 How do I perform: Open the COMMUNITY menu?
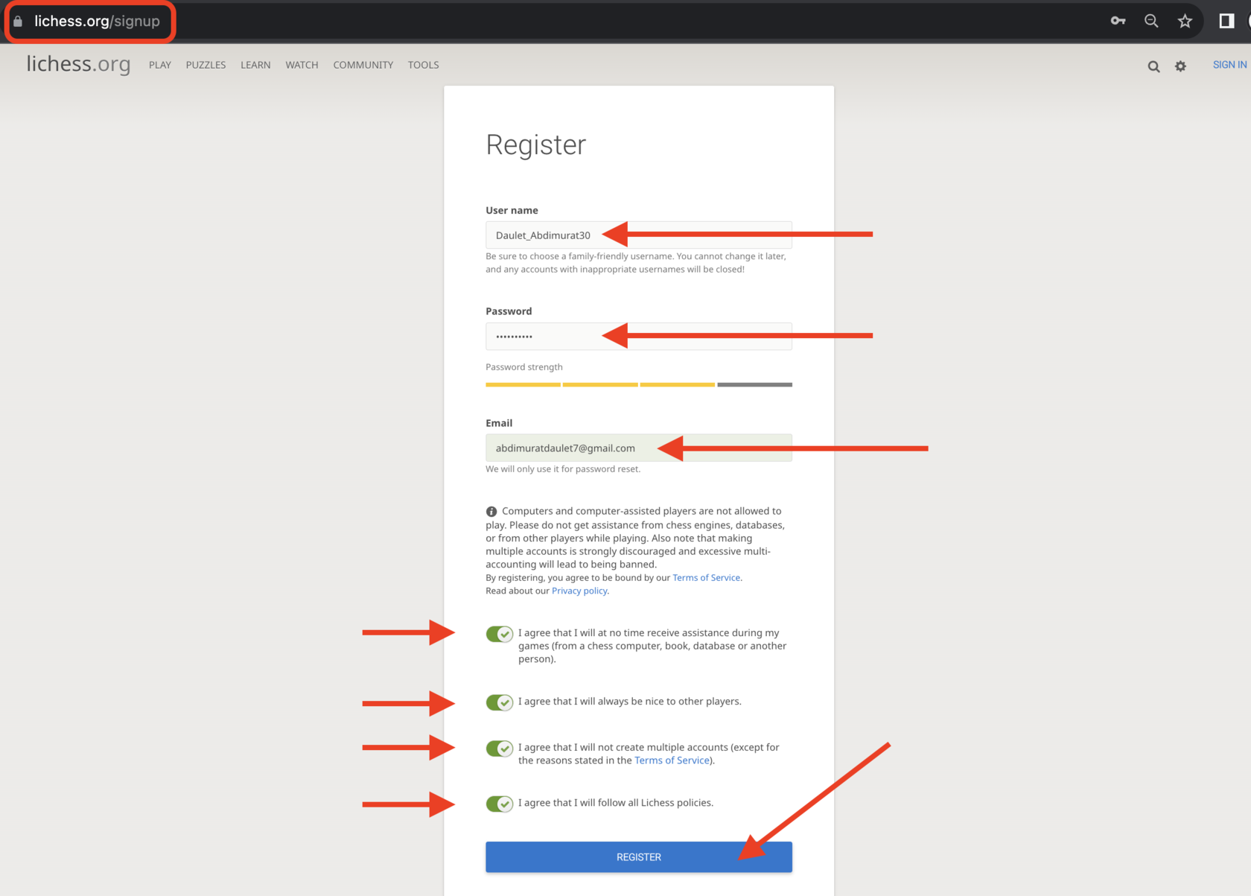(x=363, y=65)
